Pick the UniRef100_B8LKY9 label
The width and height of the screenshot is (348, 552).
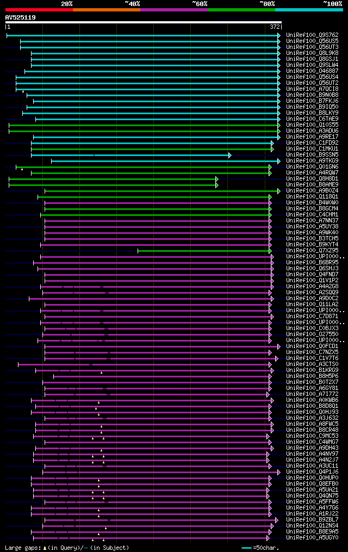(x=313, y=113)
